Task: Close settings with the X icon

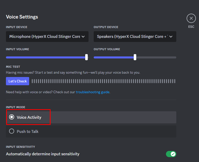Action: pyautogui.click(x=191, y=18)
